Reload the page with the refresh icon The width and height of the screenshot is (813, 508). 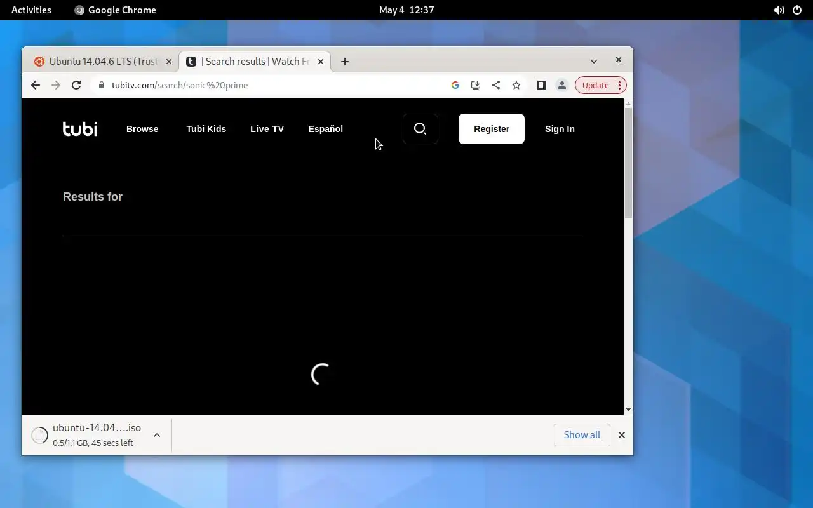pyautogui.click(x=76, y=85)
